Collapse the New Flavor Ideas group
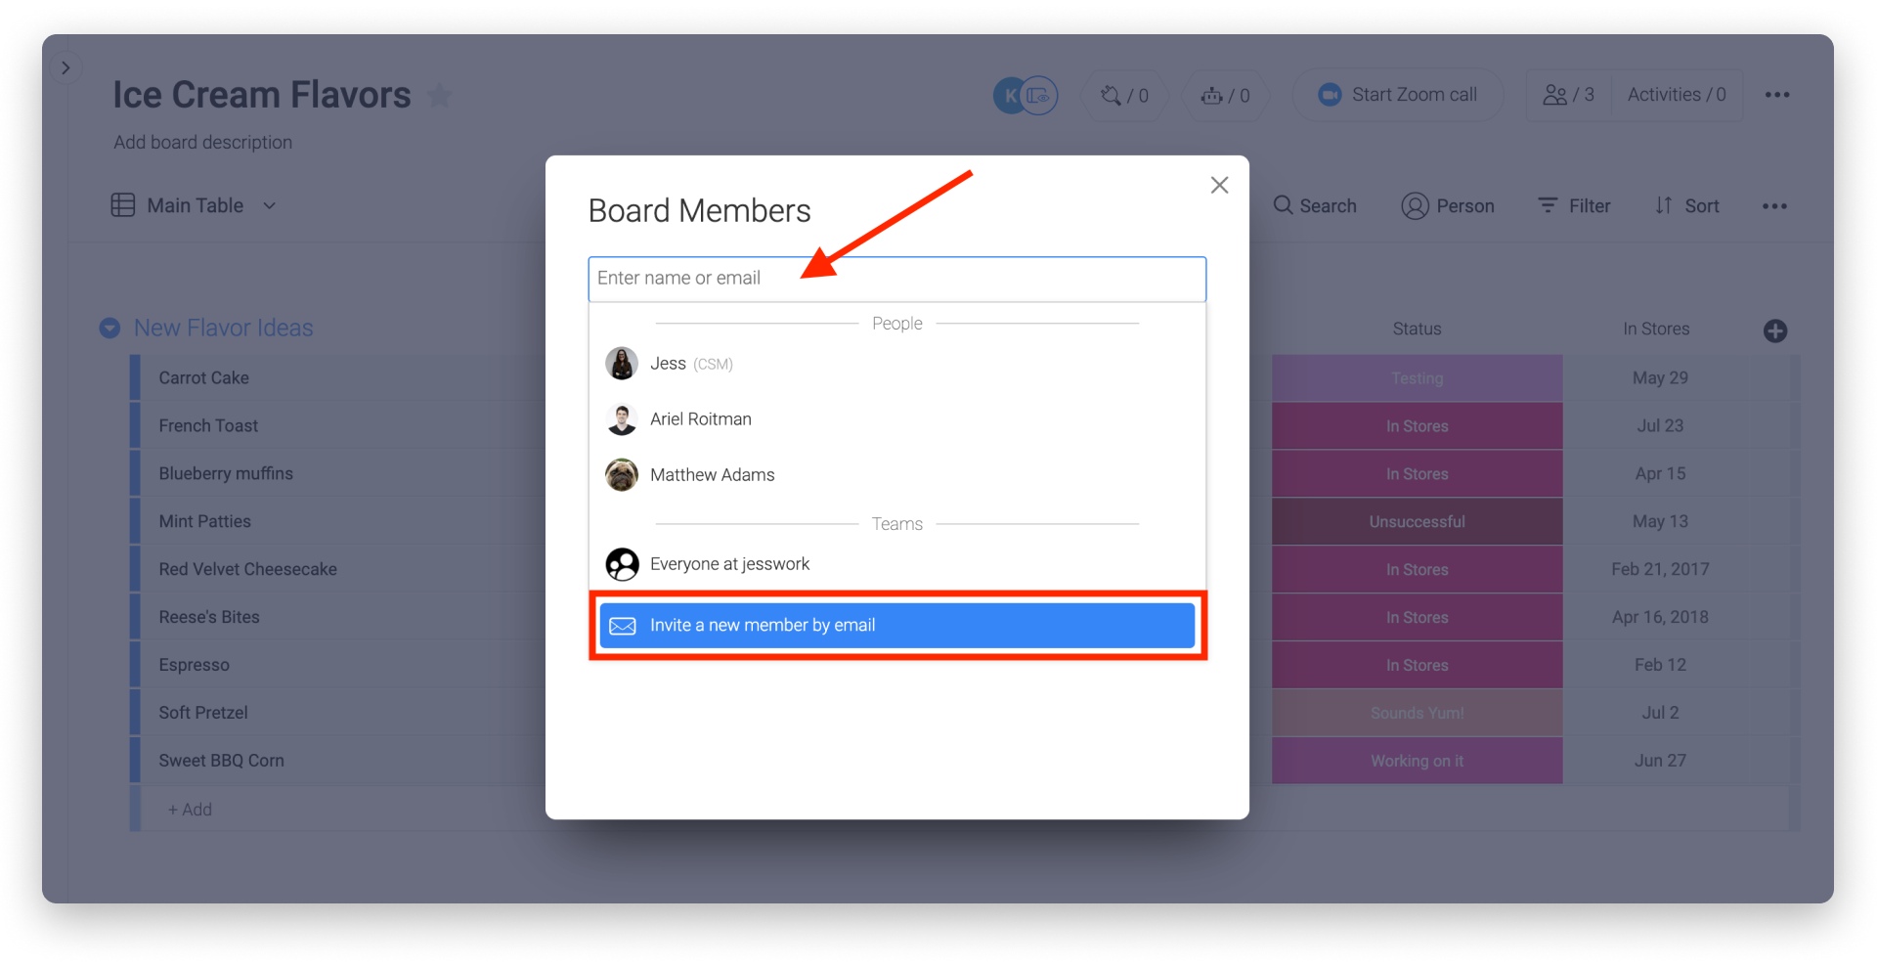The height and width of the screenshot is (967, 1877). point(109,329)
